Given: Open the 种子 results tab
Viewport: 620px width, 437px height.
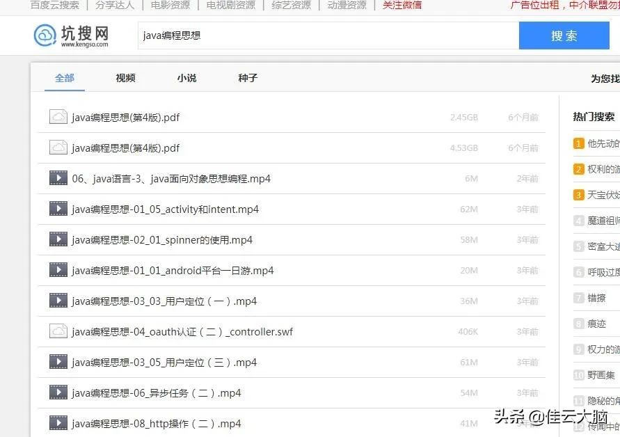Looking at the screenshot, I should [247, 79].
